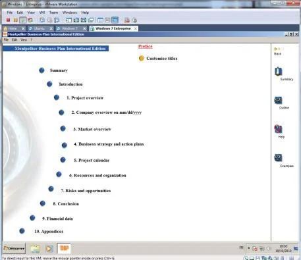Open the 3. Market overview section
The height and width of the screenshot is (260, 301).
click(x=92, y=129)
